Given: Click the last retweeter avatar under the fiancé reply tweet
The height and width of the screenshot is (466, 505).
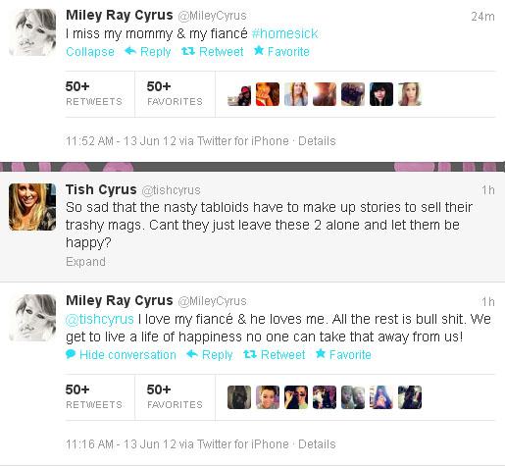Looking at the screenshot, I should 410,397.
